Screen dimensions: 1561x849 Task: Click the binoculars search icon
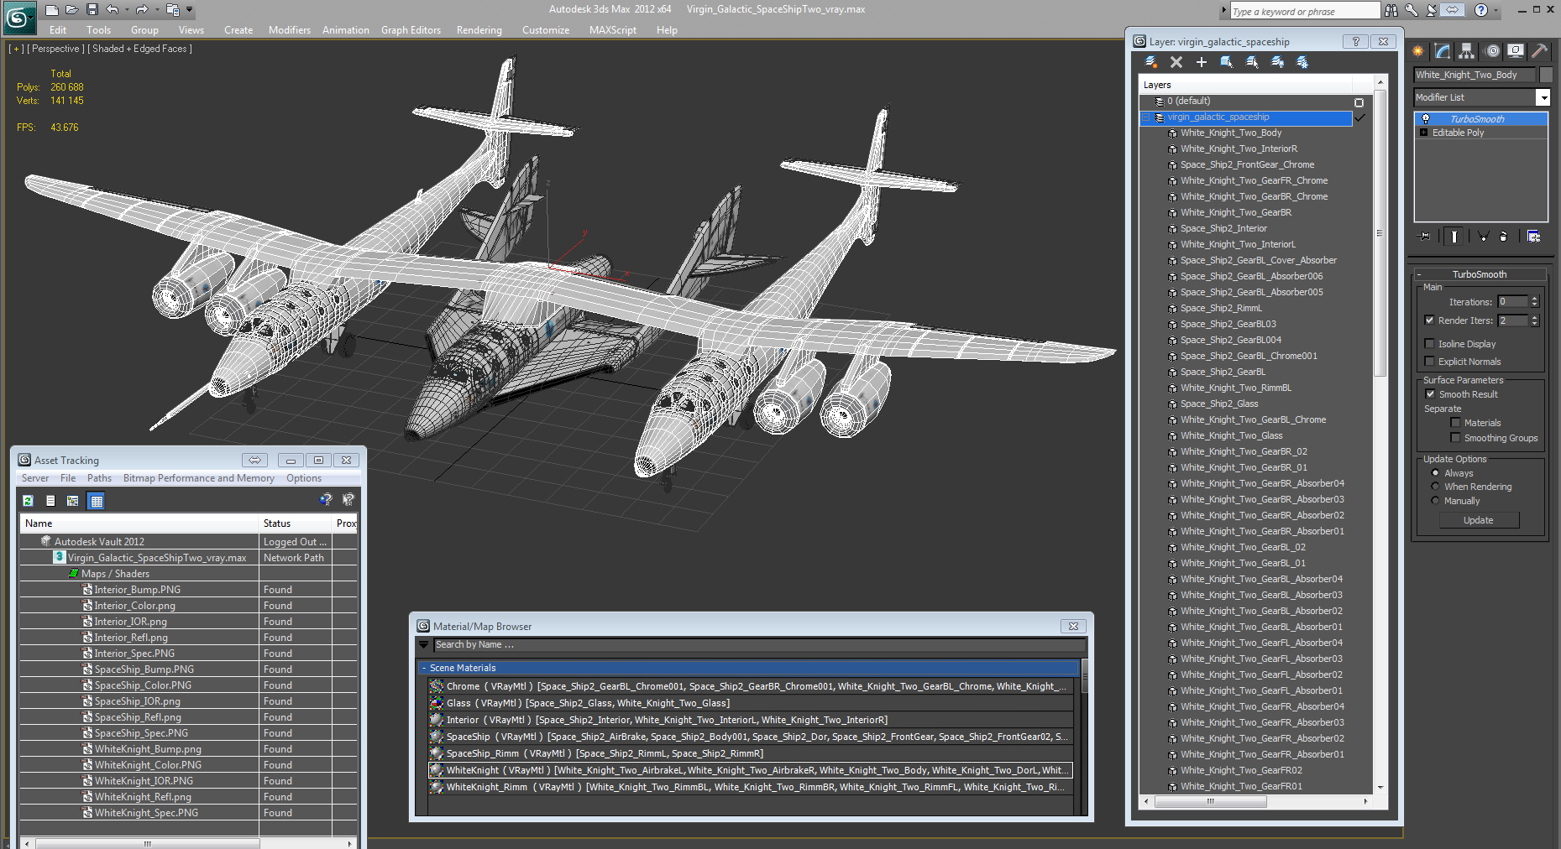pos(1391,10)
